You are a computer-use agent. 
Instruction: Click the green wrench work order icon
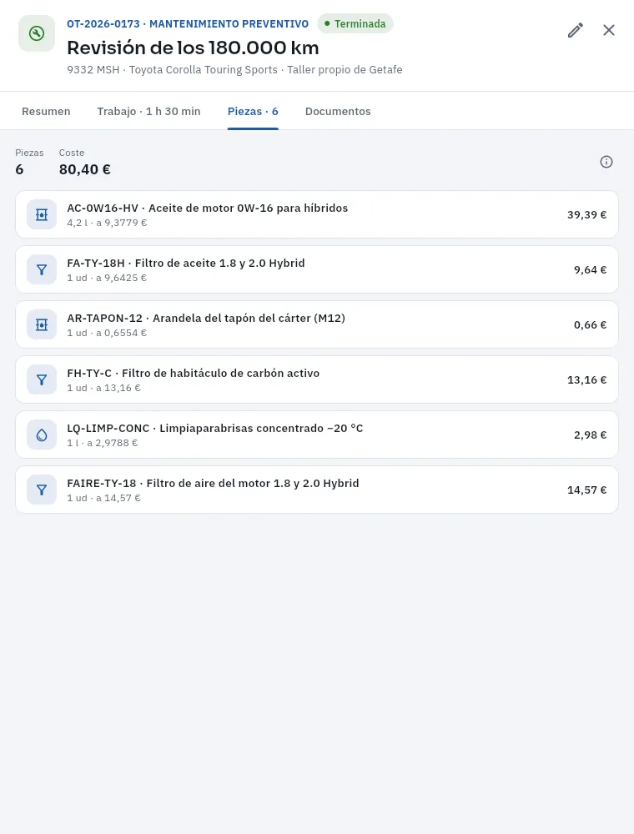[37, 33]
